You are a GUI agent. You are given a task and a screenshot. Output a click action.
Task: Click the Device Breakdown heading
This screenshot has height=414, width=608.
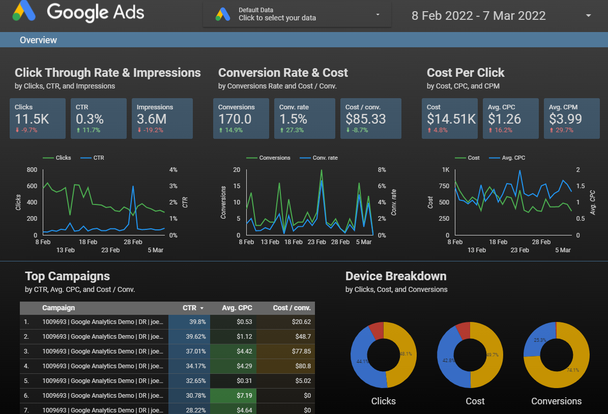pos(396,276)
